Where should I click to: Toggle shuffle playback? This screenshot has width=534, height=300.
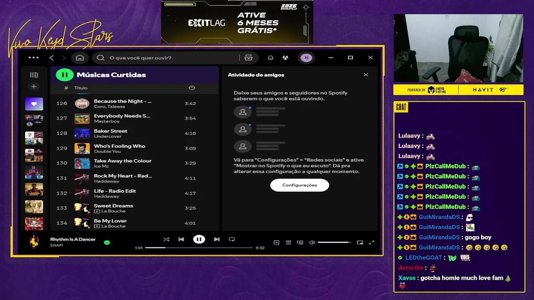(x=166, y=239)
